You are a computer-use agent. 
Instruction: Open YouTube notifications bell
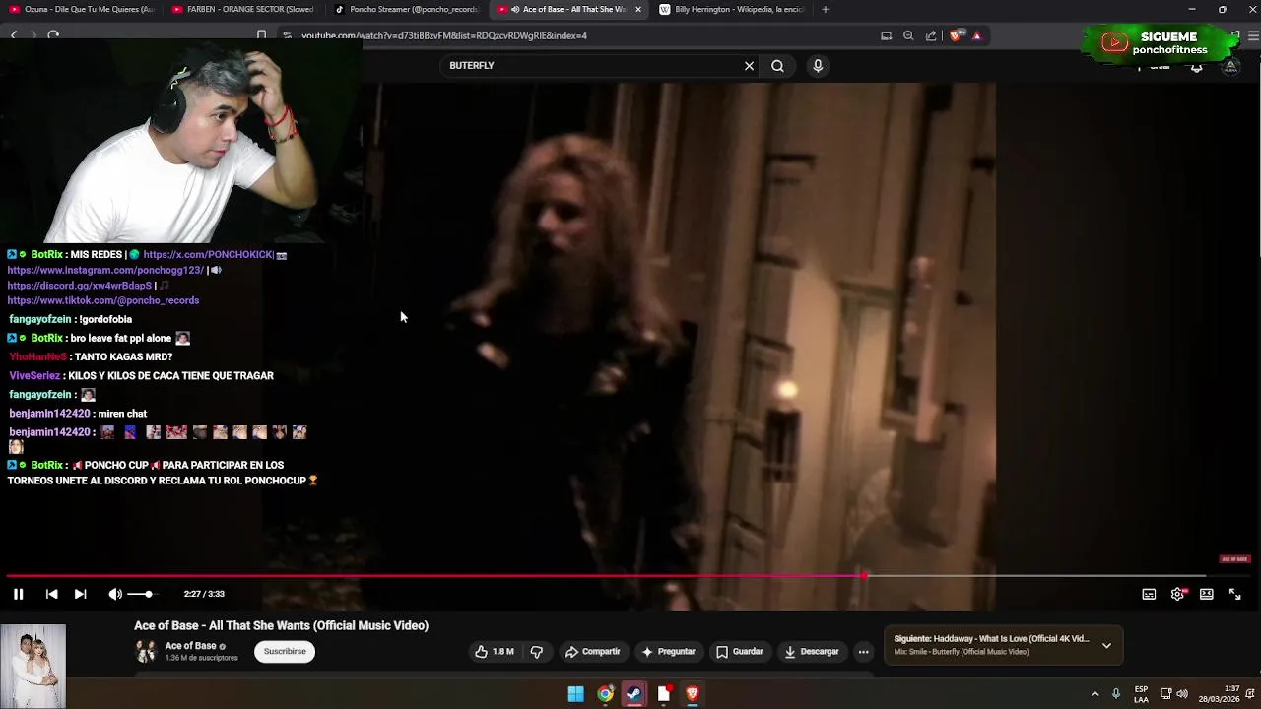pyautogui.click(x=1196, y=67)
